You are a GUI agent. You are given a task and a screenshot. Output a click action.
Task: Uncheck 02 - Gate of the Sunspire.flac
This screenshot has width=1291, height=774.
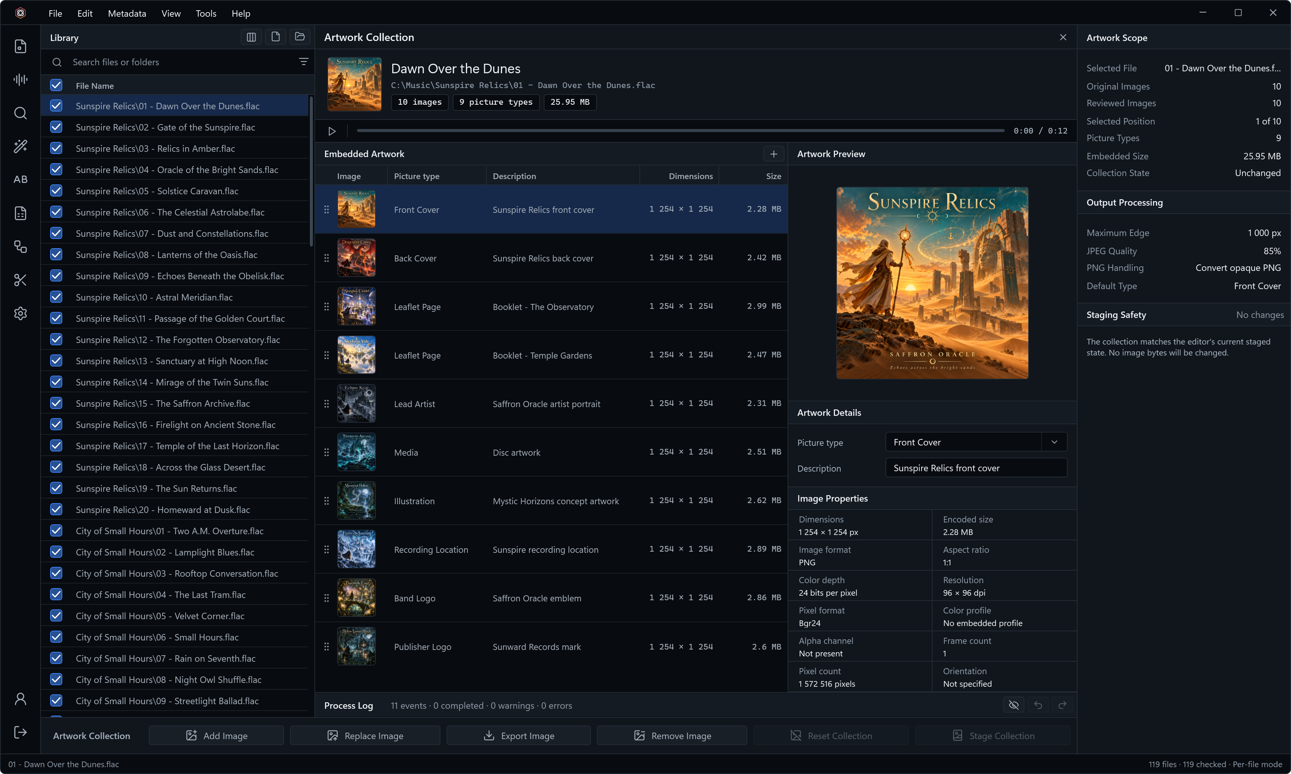point(56,127)
